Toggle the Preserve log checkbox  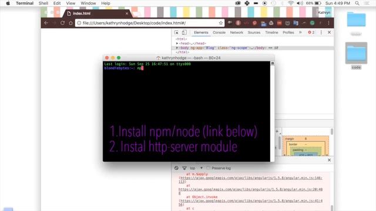tap(208, 168)
